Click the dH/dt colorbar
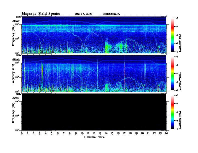The image size is (198, 153). [x=172, y=35]
